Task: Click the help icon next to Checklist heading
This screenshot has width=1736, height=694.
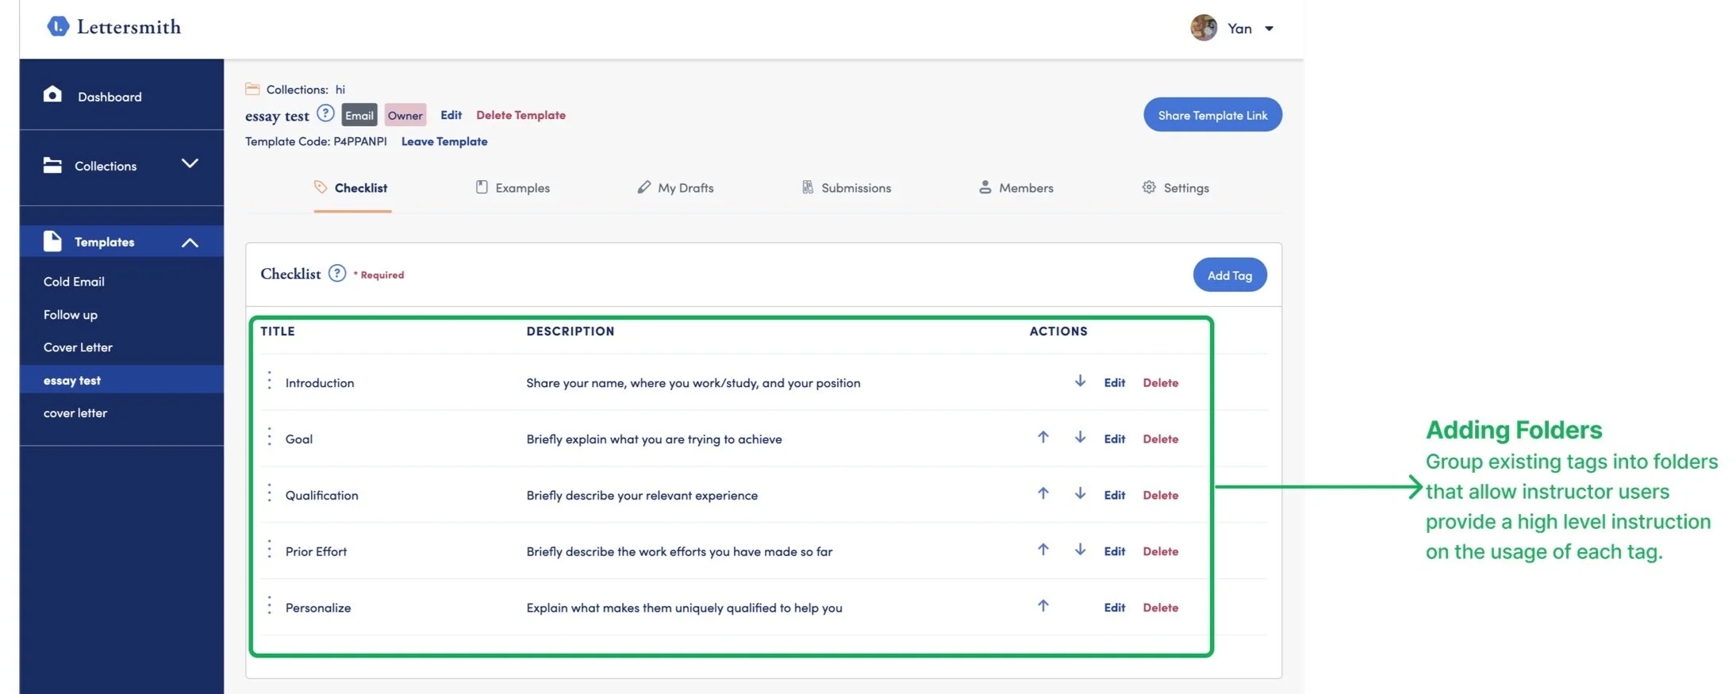Action: (337, 274)
